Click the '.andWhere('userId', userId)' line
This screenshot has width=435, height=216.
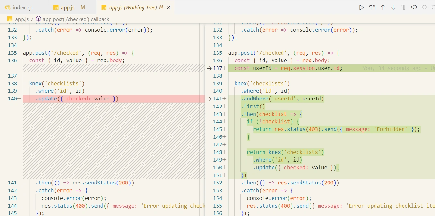coord(282,99)
